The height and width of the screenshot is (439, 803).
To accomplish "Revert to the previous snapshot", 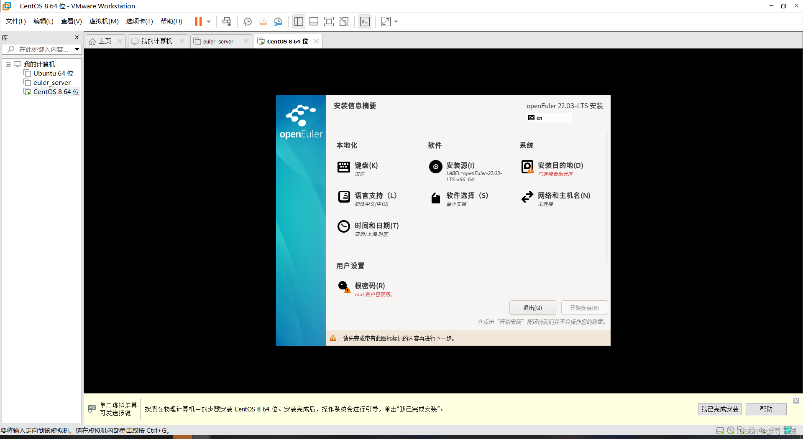I will (x=263, y=21).
